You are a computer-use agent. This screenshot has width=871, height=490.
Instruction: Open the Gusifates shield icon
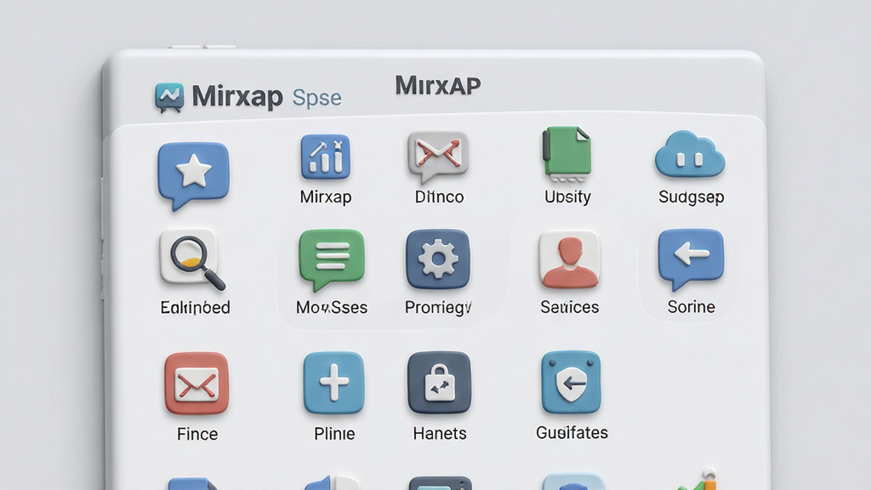click(x=572, y=382)
